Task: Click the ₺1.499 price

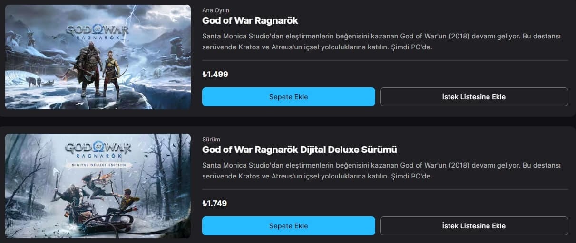Action: (x=215, y=75)
